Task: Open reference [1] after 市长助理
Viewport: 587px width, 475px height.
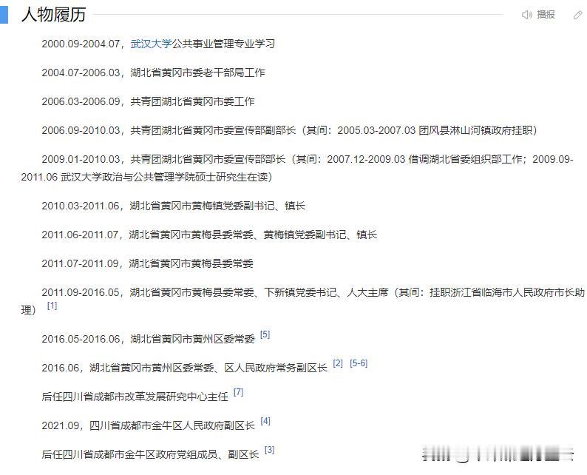Action: pyautogui.click(x=52, y=306)
